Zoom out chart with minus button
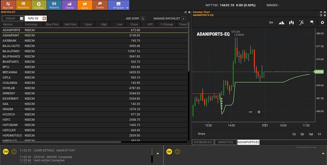 (251, 112)
